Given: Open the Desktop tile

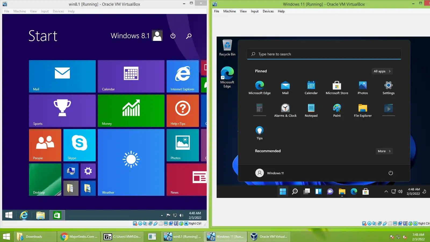Looking at the screenshot, I should [45, 180].
